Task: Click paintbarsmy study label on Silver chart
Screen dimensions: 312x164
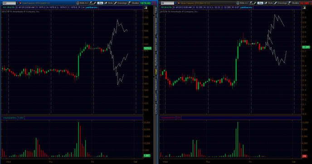Action: pos(246,8)
